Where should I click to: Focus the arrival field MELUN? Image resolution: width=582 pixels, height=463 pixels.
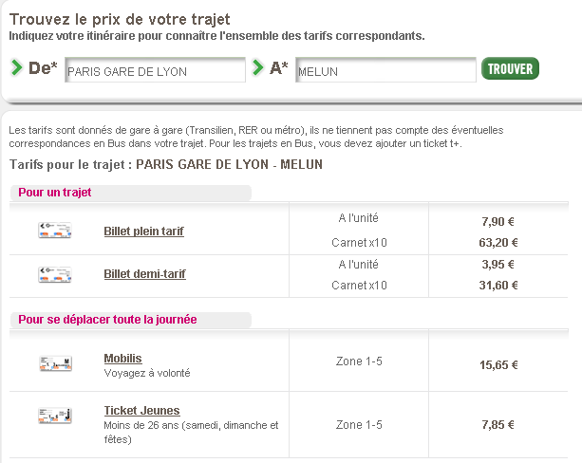pos(385,70)
